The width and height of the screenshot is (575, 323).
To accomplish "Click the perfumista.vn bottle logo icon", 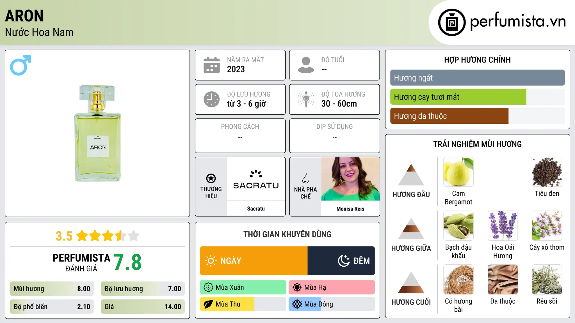I will tap(452, 22).
